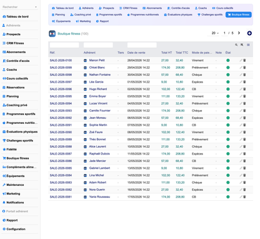Screen dimensions: 260x239
Task: Click the Équipements sidebar icon
Action: tap(4, 176)
